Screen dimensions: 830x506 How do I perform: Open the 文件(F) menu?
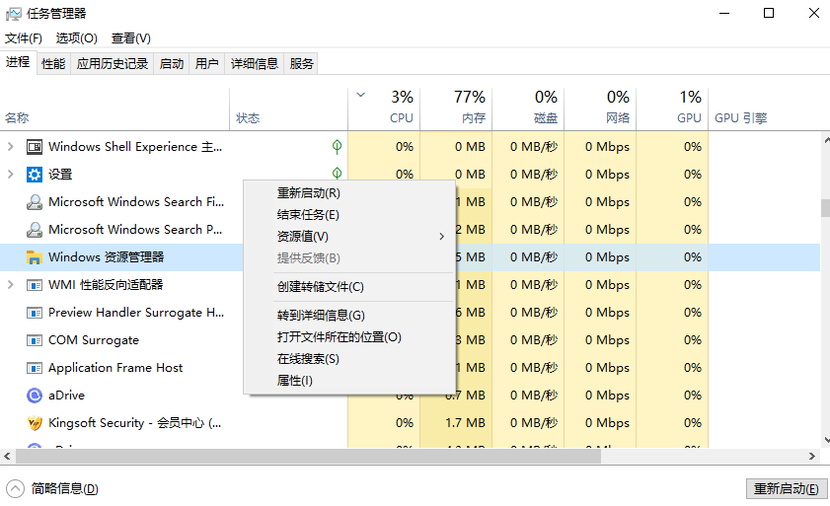pyautogui.click(x=24, y=38)
